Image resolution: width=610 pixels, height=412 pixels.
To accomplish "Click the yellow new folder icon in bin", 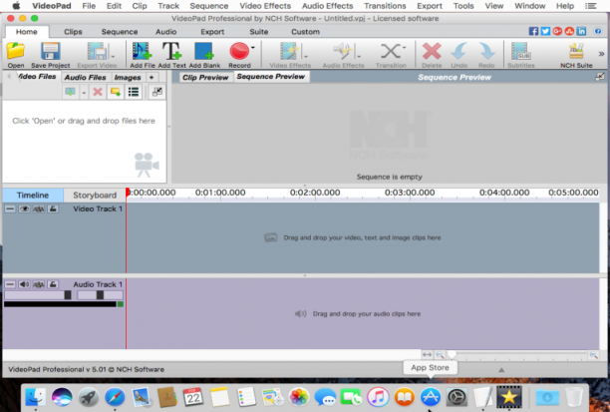I will pos(116,92).
